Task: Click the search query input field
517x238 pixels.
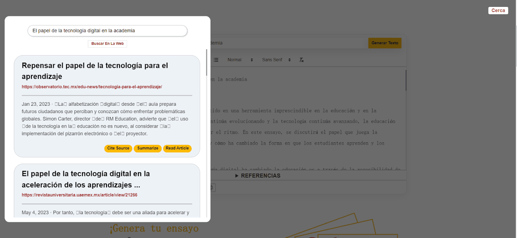Action: [107, 31]
